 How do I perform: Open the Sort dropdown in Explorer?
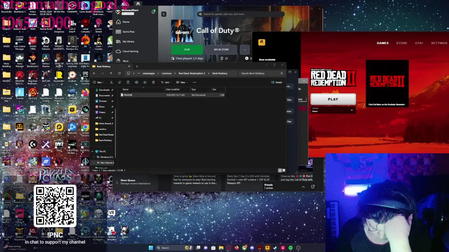point(166,82)
